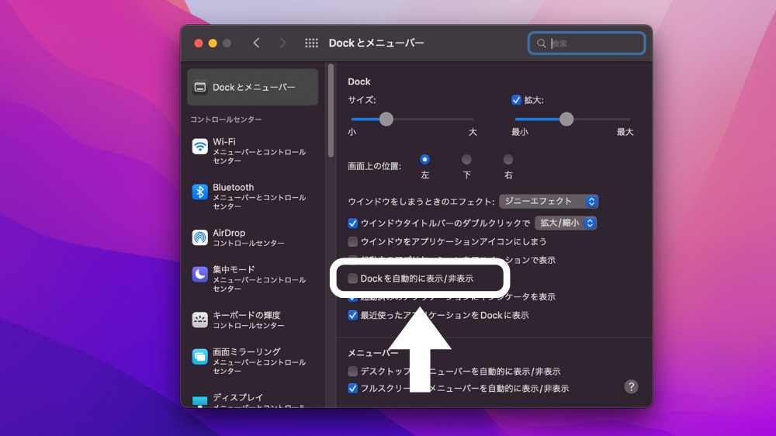The height and width of the screenshot is (436, 776).
Task: Open Wi-Fi settings in sidebar
Action: coord(252,151)
